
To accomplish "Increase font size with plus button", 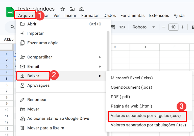I will [183, 27].
